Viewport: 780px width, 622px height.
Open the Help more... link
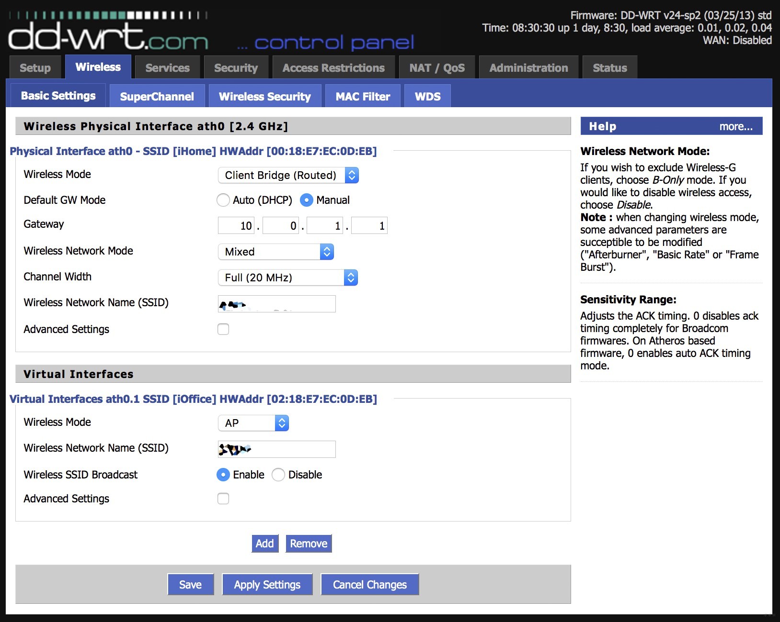735,126
